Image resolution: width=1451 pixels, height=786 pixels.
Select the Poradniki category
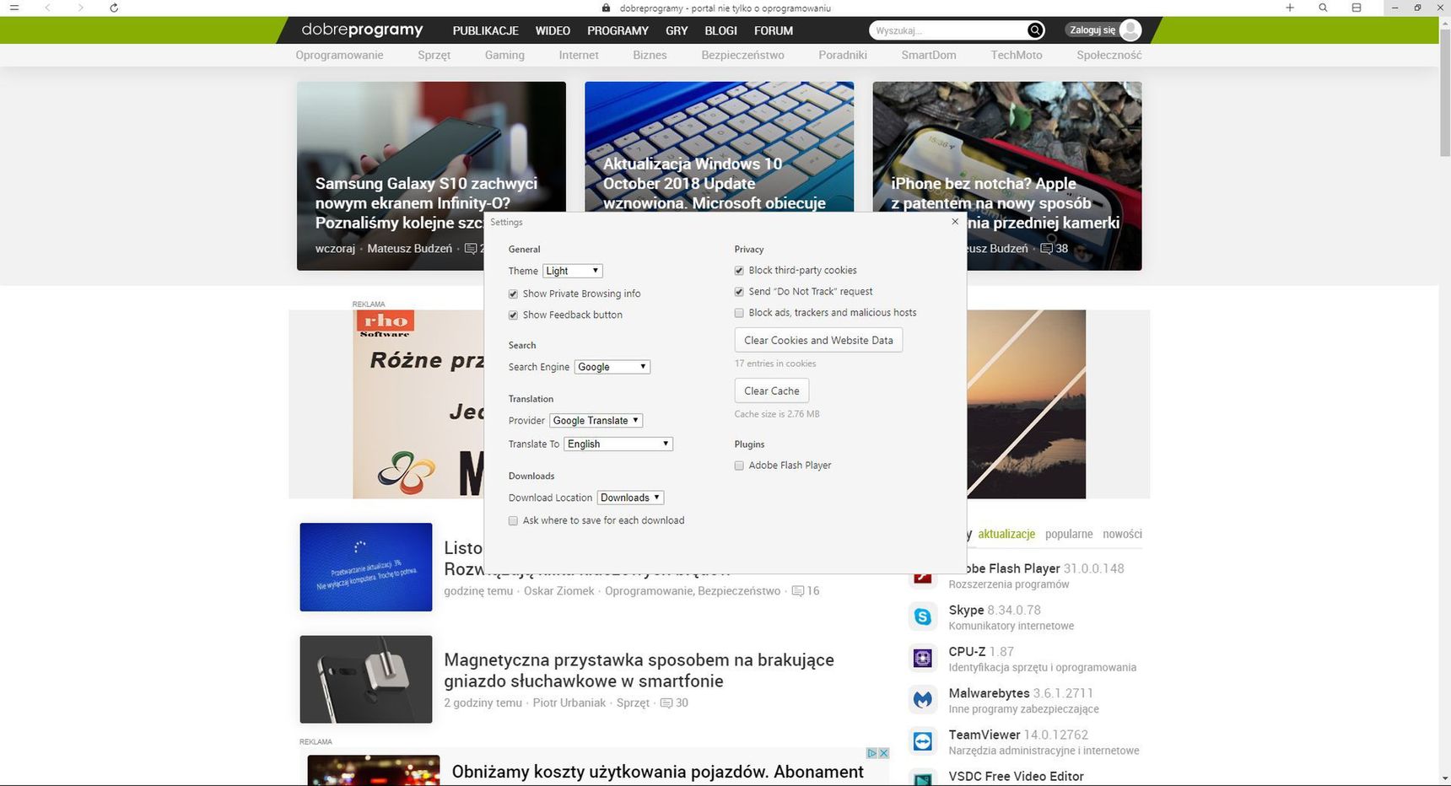click(x=843, y=55)
